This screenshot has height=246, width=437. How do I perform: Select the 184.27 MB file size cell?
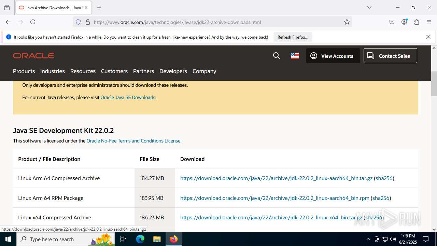tap(155, 178)
